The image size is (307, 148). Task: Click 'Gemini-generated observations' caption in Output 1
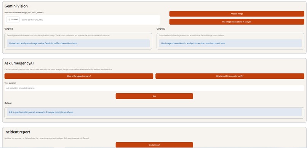[58, 35]
